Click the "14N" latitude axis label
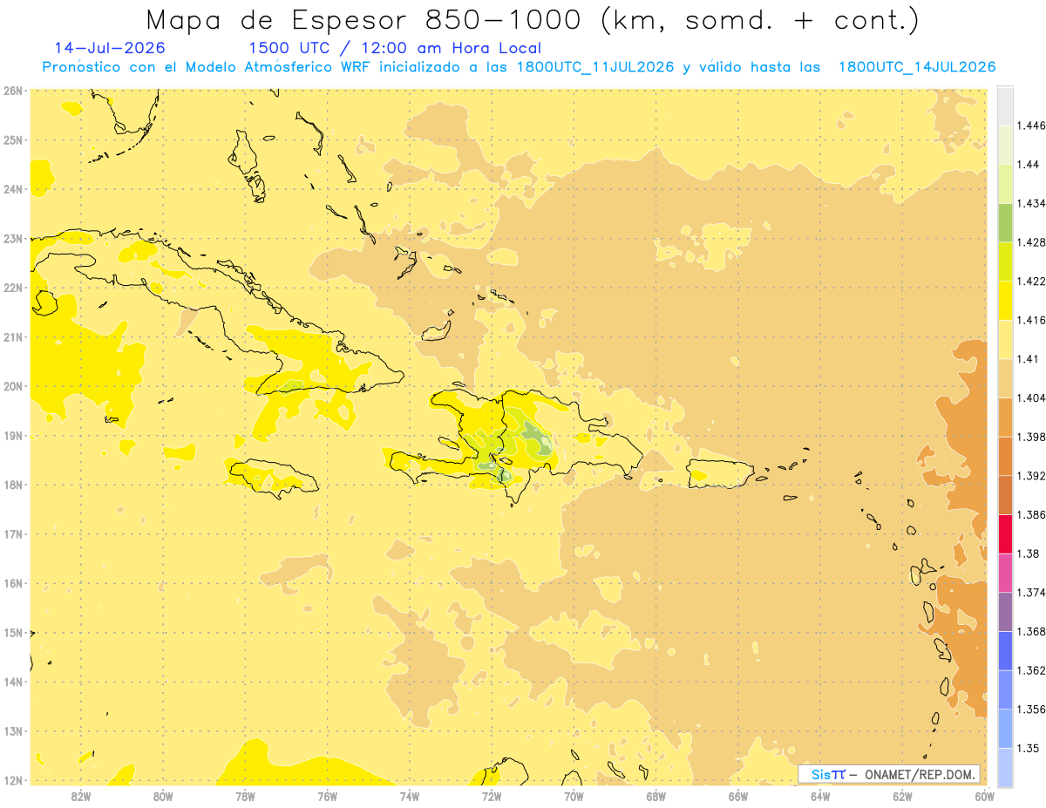This screenshot has height=808, width=1046. coord(13,682)
